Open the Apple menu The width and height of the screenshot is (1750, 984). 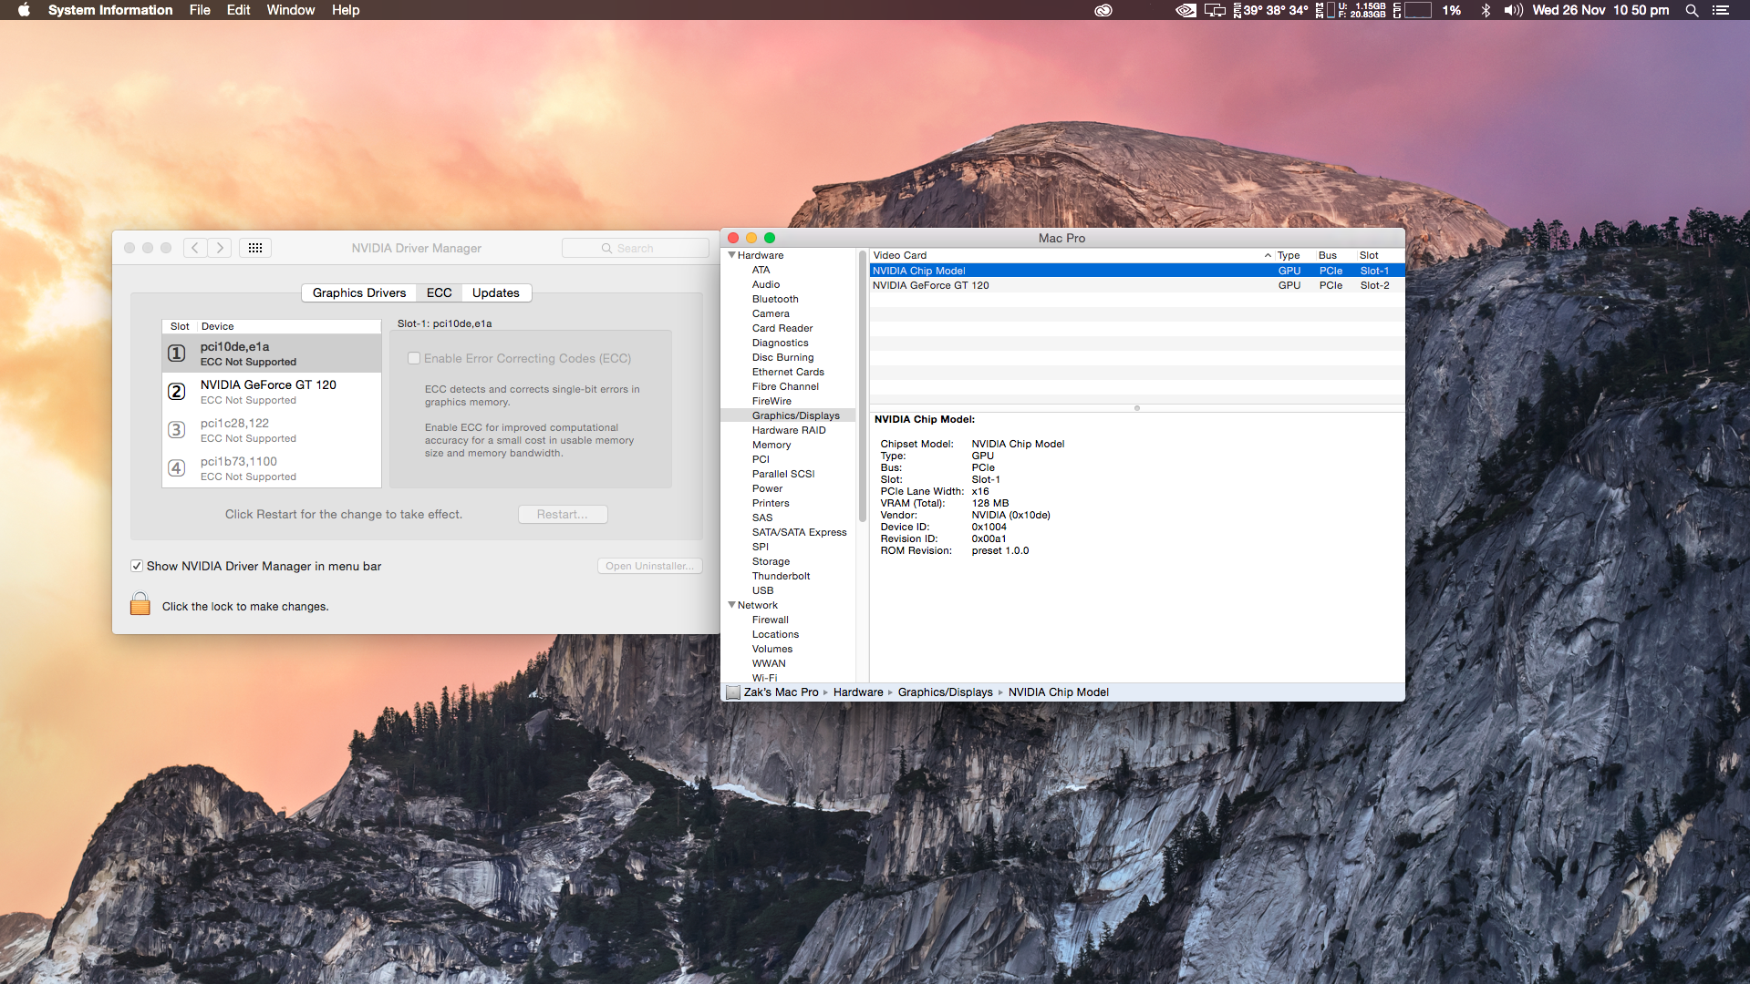(25, 10)
